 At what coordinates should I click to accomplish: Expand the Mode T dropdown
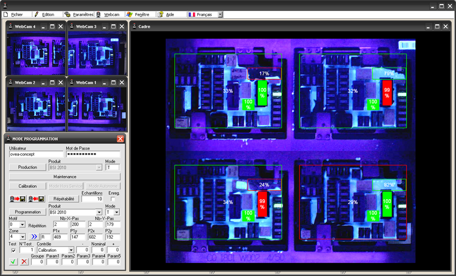click(x=116, y=212)
